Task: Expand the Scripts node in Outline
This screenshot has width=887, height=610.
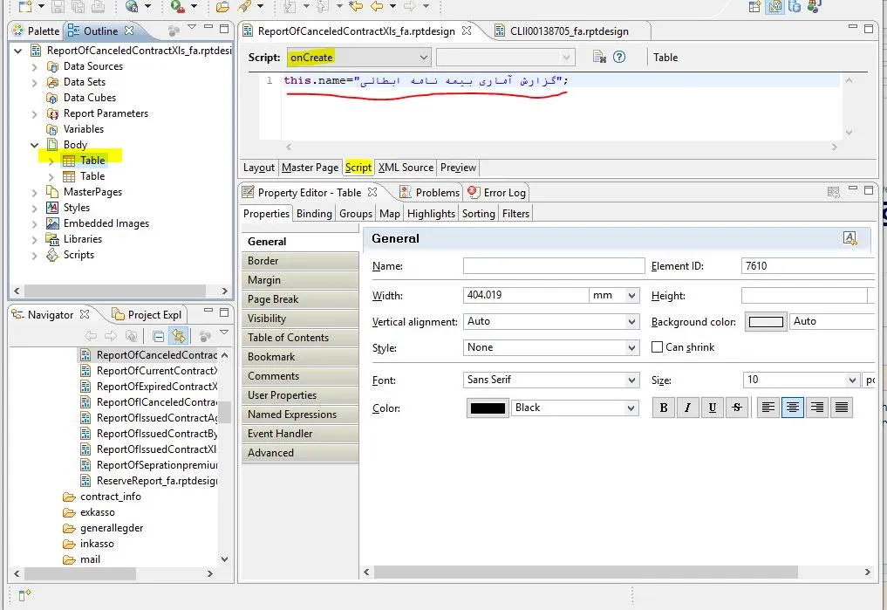Action: [x=34, y=255]
